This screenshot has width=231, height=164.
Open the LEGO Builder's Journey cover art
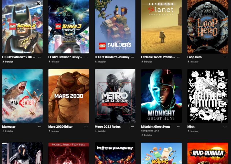coord(115,27)
